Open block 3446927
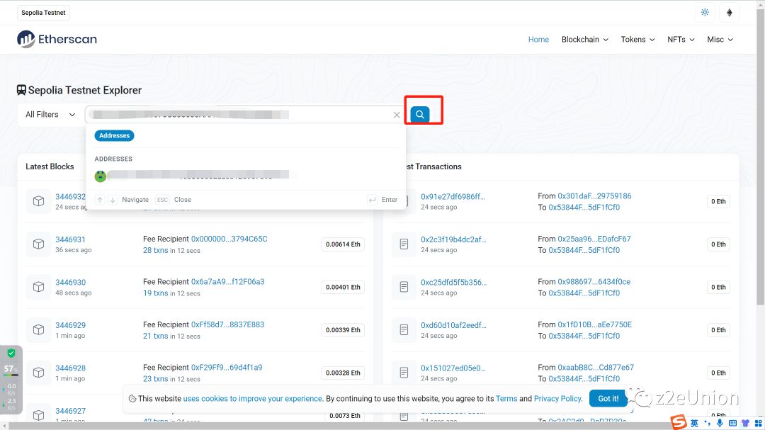This screenshot has height=430, width=765. click(70, 411)
